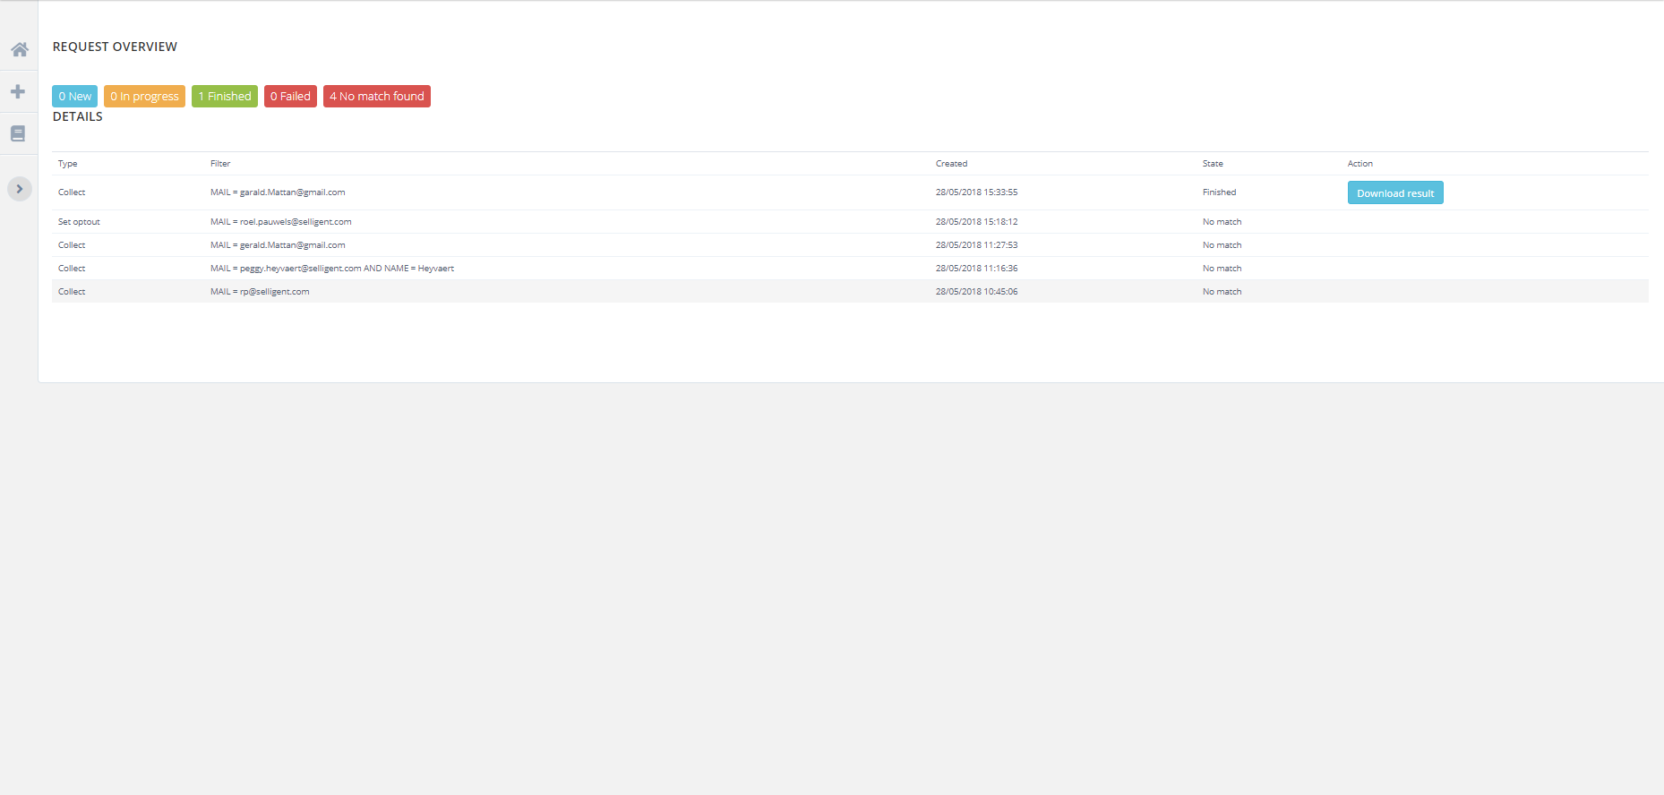Click the State column header
The height and width of the screenshot is (795, 1664).
(x=1213, y=164)
